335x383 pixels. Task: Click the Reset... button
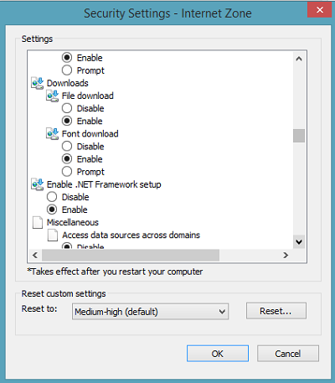(x=276, y=311)
